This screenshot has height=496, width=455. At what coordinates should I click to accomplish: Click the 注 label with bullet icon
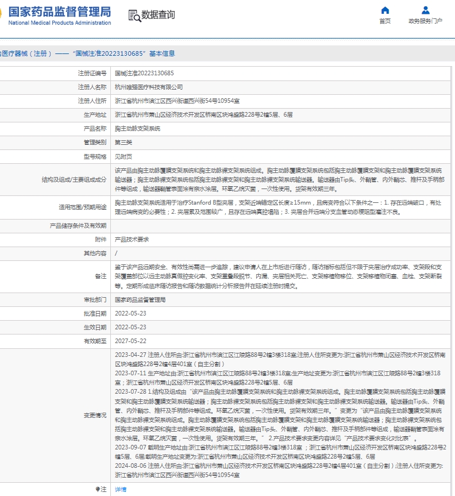101,489
